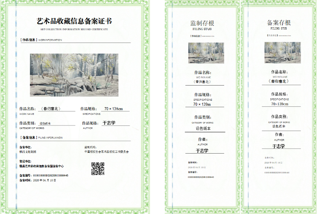This screenshot has width=317, height=214.
Task: Select the 《春归塞北》 name field on the main certificate
Action: point(51,109)
